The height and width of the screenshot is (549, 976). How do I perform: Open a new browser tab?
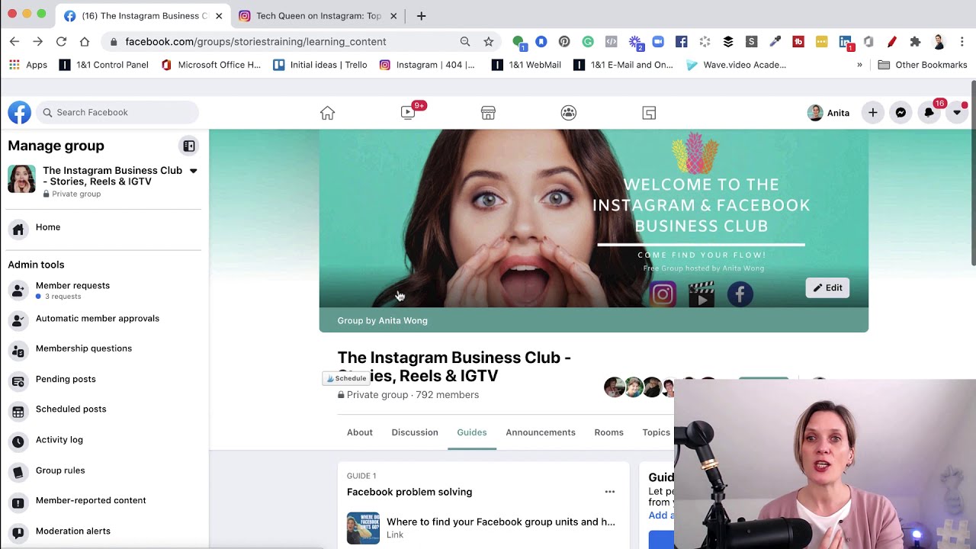coord(421,16)
